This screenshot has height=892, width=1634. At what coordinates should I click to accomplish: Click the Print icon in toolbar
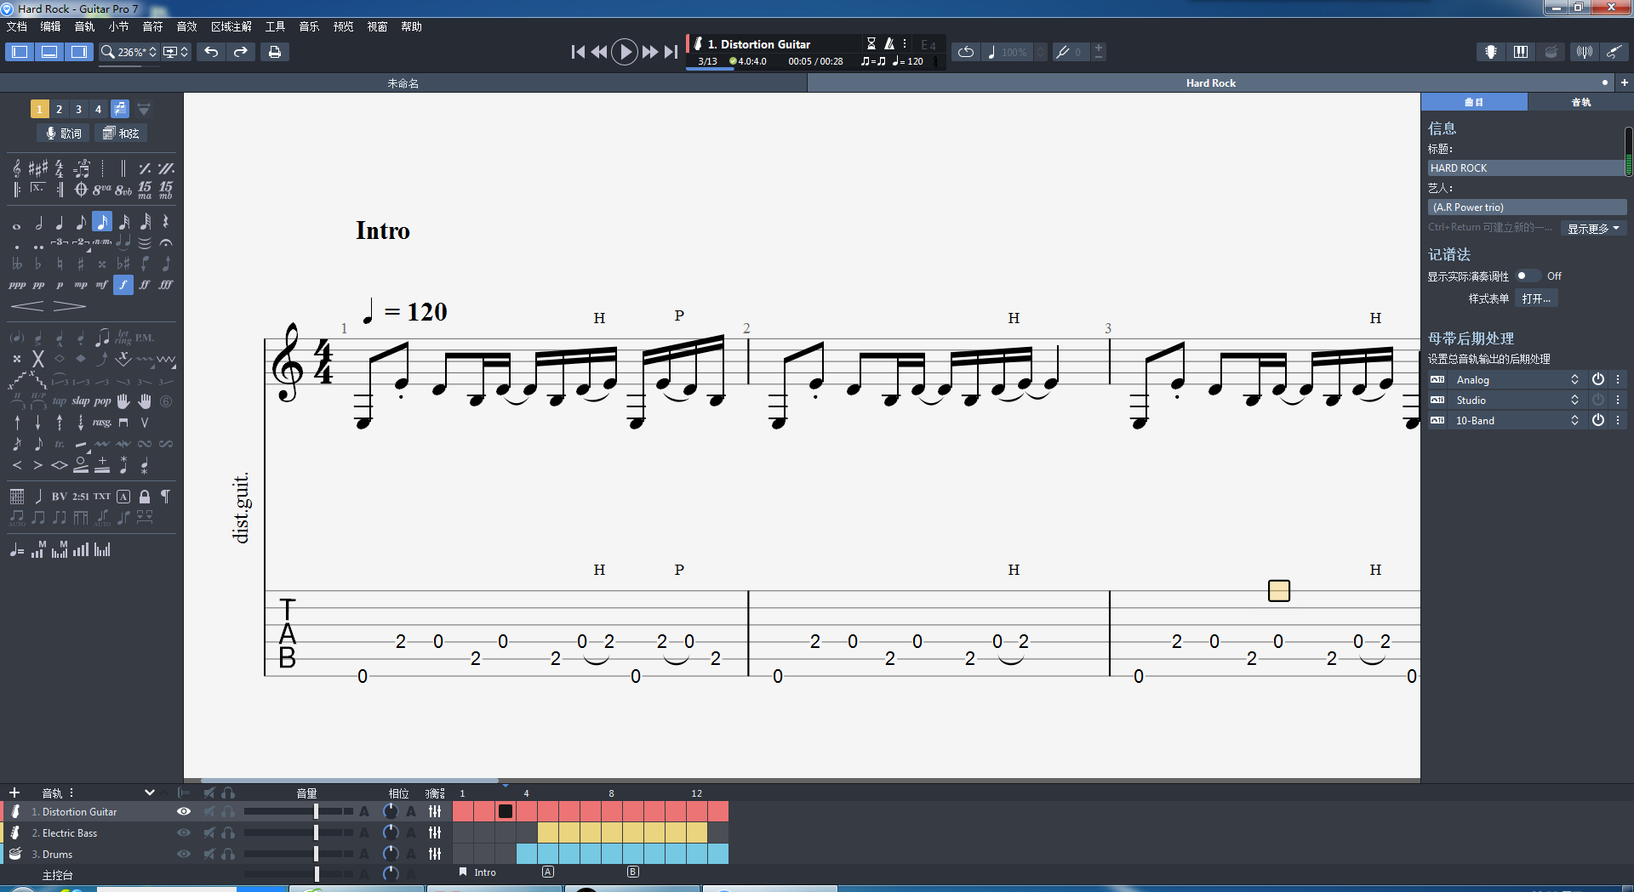coord(274,52)
